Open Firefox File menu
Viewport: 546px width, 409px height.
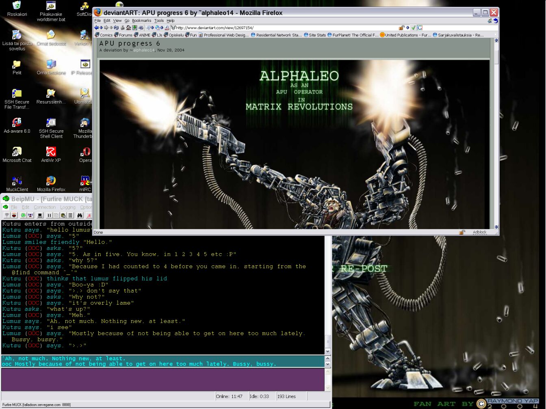(x=97, y=20)
